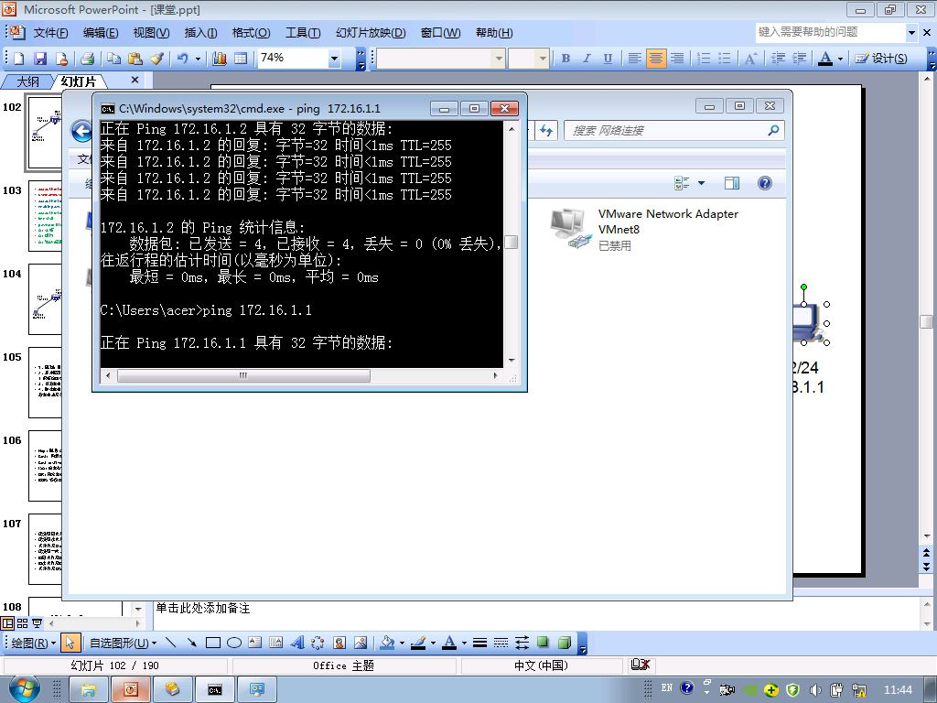The image size is (937, 703).
Task: Increase font size with the A icon
Action: (x=750, y=58)
